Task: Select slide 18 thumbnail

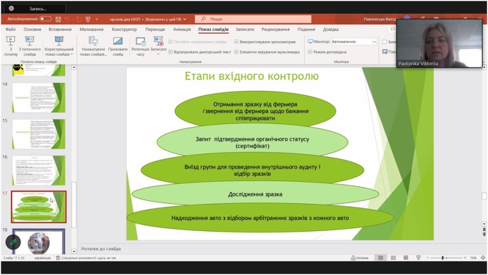Action: coord(38,242)
